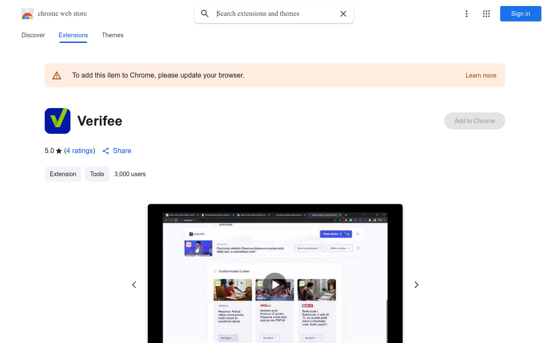Open the Google apps grid

[x=486, y=14]
